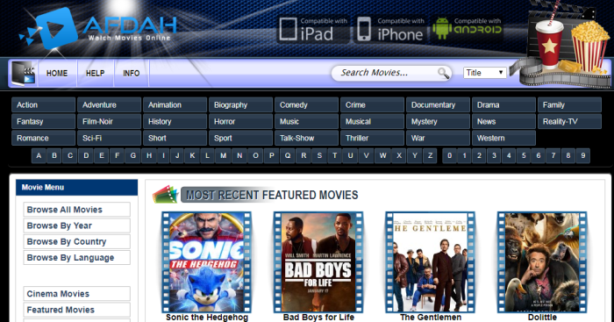Open the Dolittle movie poster
The height and width of the screenshot is (322, 614).
point(542,262)
